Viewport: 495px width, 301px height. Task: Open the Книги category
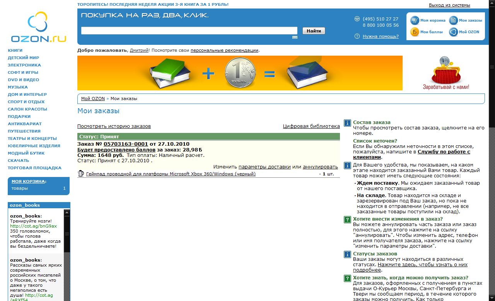pyautogui.click(x=15, y=50)
